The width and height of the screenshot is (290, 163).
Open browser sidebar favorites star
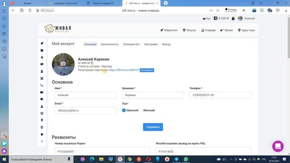coord(4,26)
